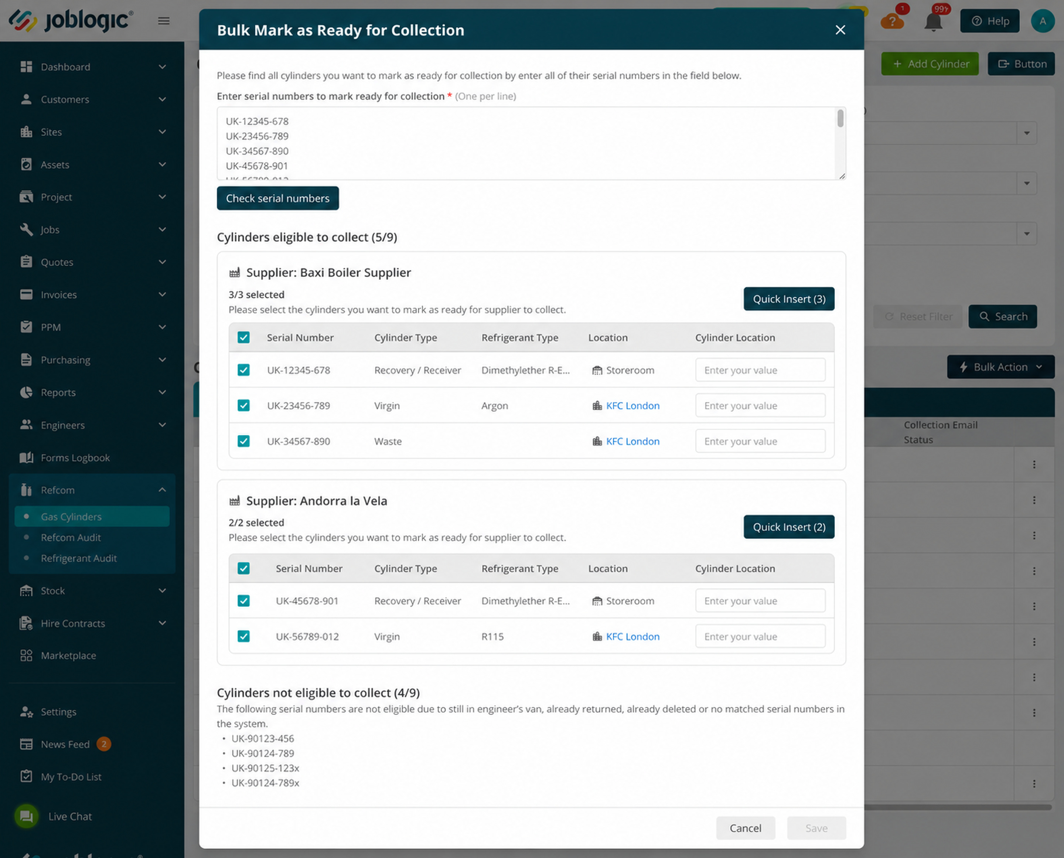Click the Stock warehouse icon
The width and height of the screenshot is (1064, 858).
pyautogui.click(x=26, y=590)
